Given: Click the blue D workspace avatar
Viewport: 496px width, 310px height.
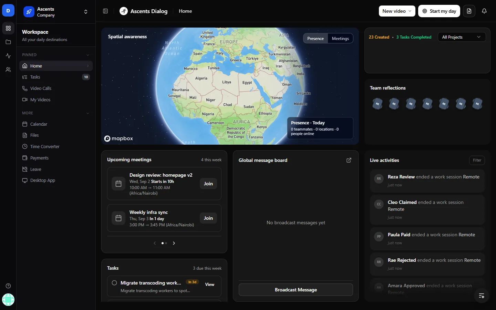Looking at the screenshot, I should pos(8,11).
